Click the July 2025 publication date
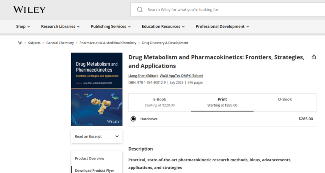The height and width of the screenshot is (173, 325). 176,82
